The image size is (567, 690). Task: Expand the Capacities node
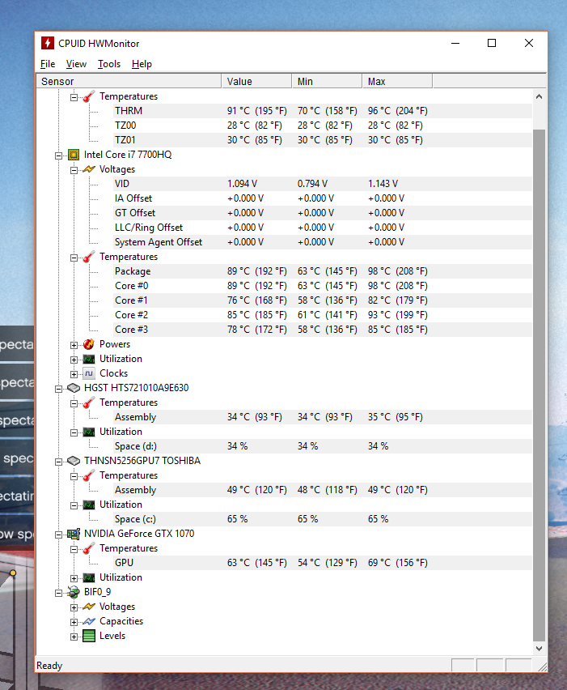(74, 622)
